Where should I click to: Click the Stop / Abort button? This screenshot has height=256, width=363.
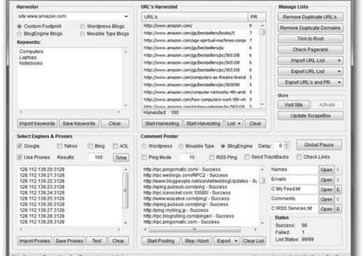click(x=196, y=241)
